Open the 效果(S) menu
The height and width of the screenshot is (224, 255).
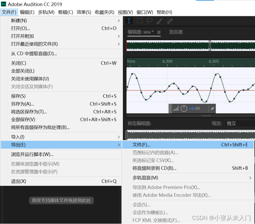[84, 12]
